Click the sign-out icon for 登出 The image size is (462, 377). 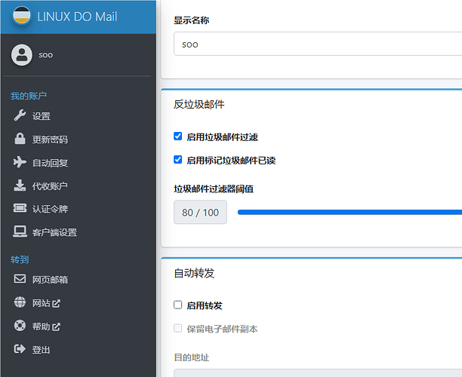click(20, 349)
